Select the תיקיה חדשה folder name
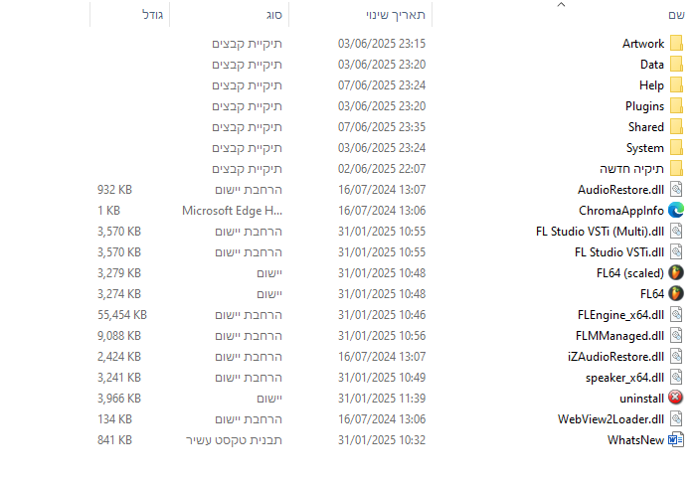 tap(631, 169)
